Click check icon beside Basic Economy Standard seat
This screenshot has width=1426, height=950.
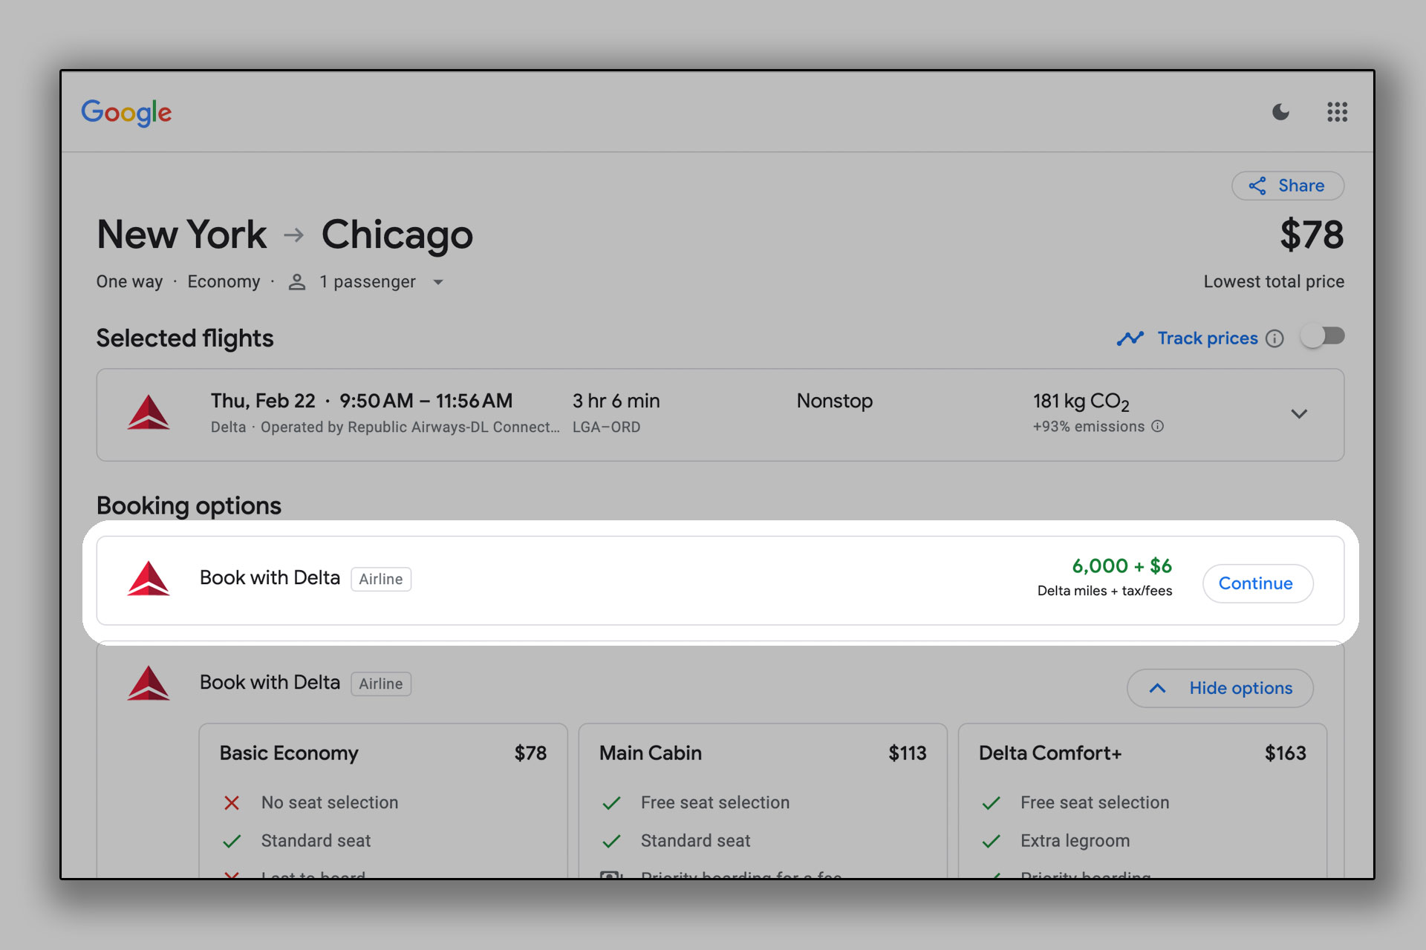[232, 841]
